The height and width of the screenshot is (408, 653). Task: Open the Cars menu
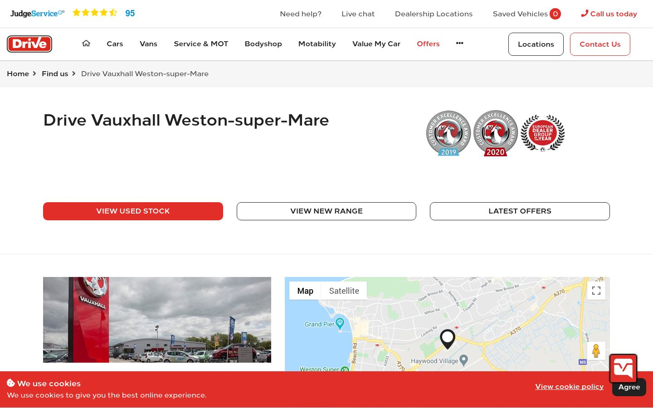115,44
